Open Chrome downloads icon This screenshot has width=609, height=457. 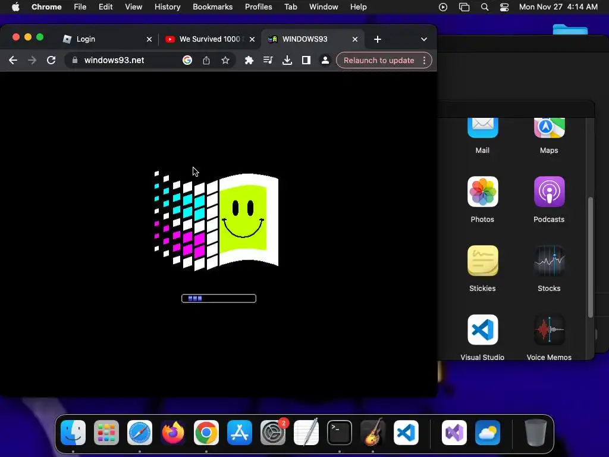(x=287, y=60)
